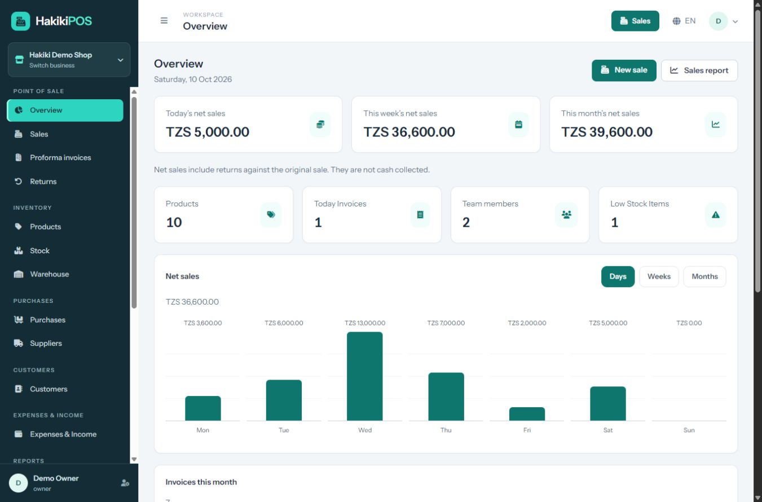Screen dimensions: 762x502
Task: Switch the Net sales chart to Weeks
Action: [x=659, y=276]
